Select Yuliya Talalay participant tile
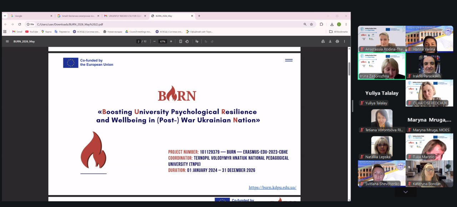Image resolution: width=457 pixels, height=207 pixels. (x=382, y=93)
